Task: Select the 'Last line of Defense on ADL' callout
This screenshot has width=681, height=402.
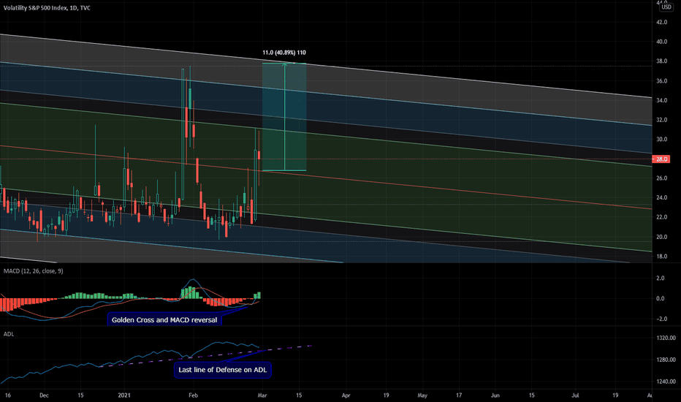Action: tap(223, 370)
